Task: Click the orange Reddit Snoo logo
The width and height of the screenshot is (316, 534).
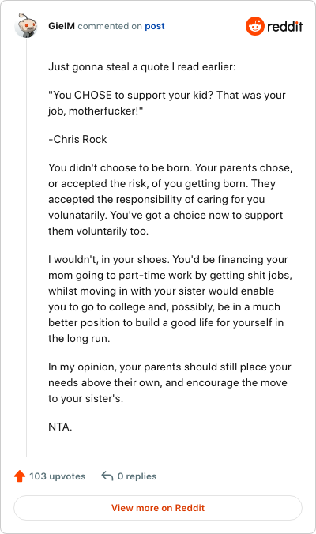Action: 254,26
